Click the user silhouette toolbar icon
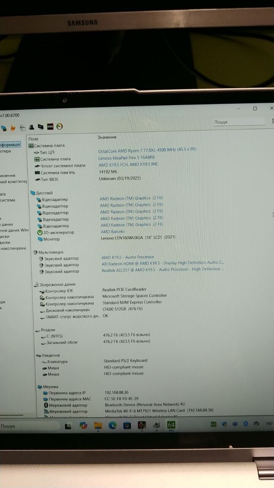 point(32,127)
